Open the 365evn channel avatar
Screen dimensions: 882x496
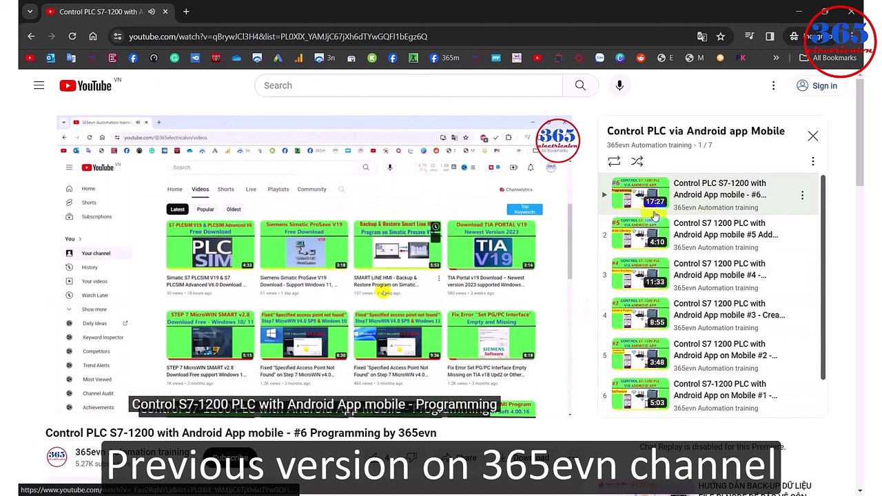(57, 456)
